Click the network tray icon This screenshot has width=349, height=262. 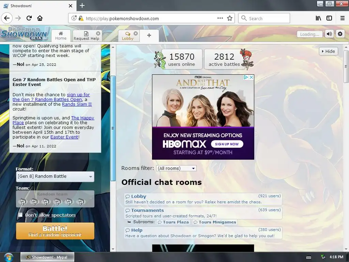click(323, 257)
